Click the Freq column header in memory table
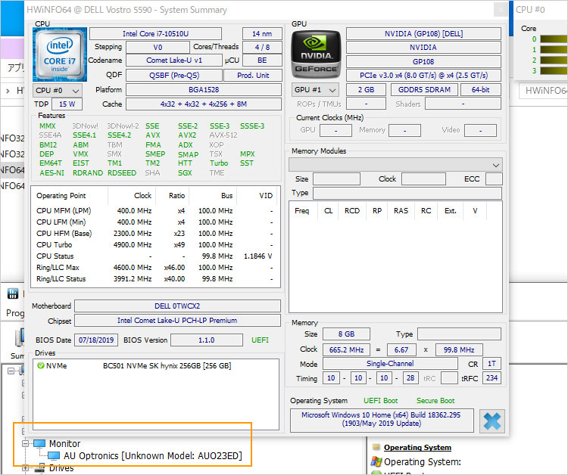 click(x=301, y=211)
